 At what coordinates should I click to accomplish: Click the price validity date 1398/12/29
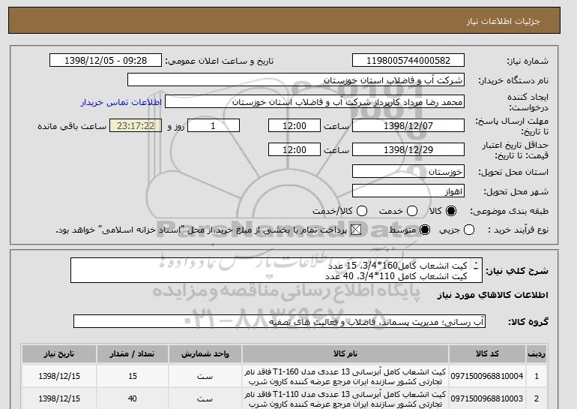click(408, 149)
